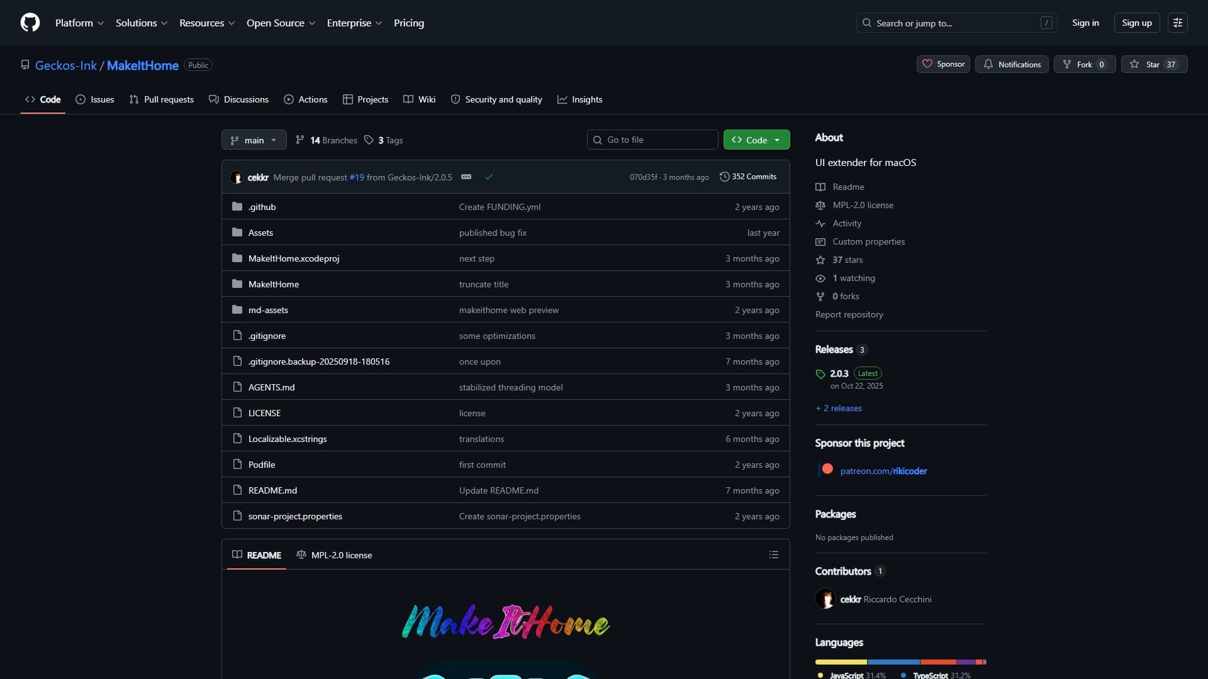Expand the main branch selector dropdown
Screen dimensions: 1208x679
click(x=254, y=140)
